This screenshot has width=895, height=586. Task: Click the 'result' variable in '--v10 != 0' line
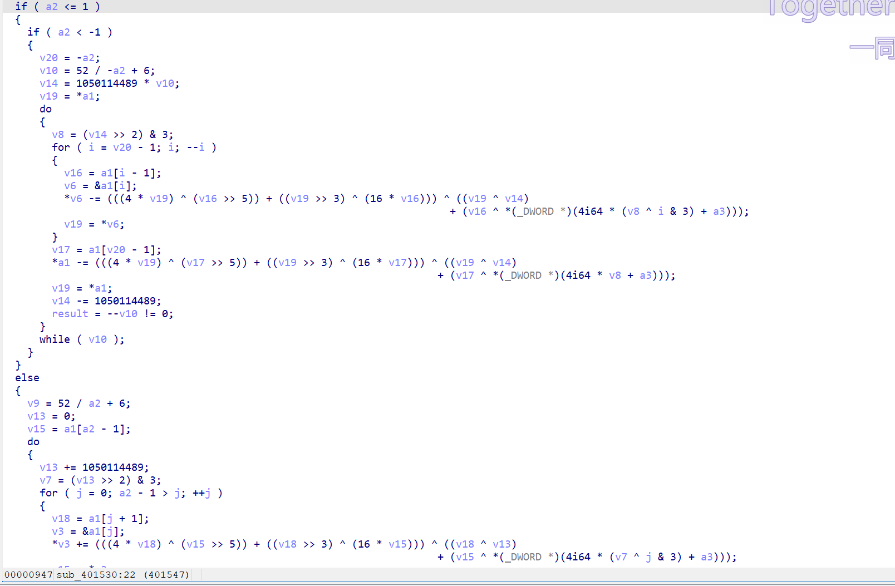coord(70,314)
